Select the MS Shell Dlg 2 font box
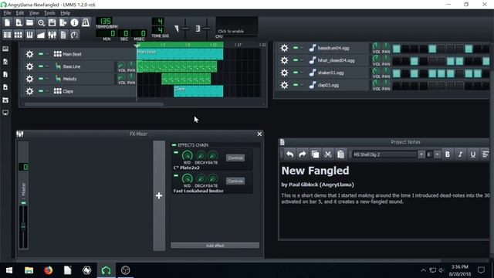The width and height of the screenshot is (494, 278). click(384, 154)
